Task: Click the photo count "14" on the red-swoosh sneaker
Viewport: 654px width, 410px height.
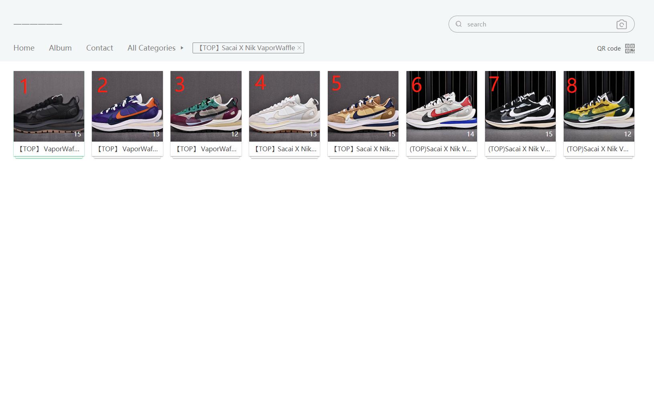Action: click(470, 134)
